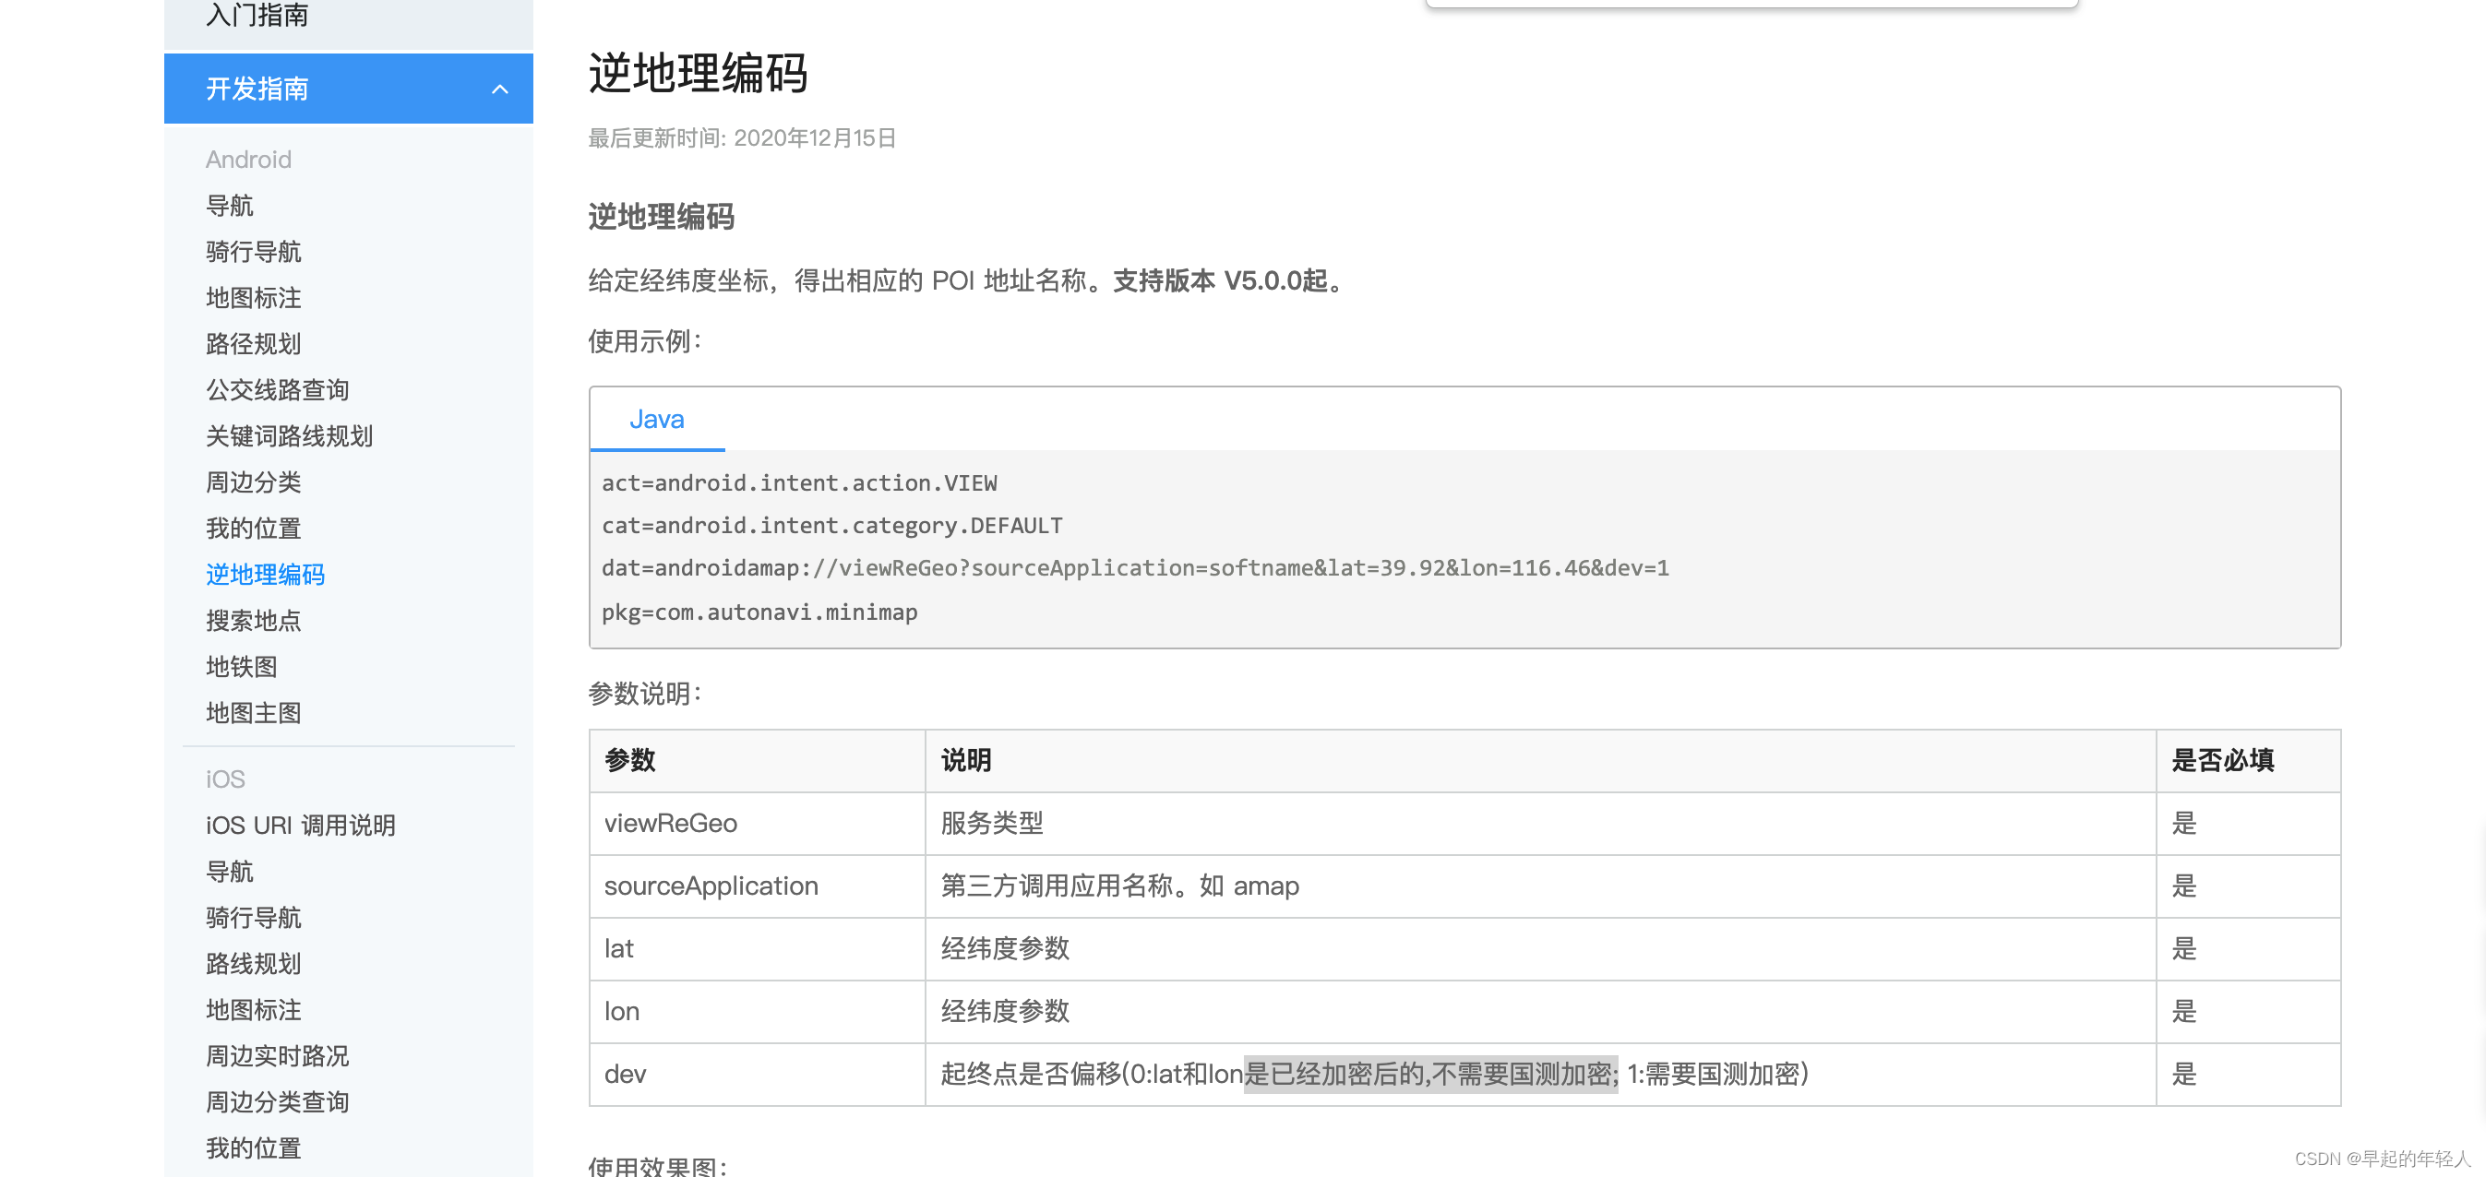Open 公交线路查询 sidebar link
The image size is (2486, 1177).
277,390
